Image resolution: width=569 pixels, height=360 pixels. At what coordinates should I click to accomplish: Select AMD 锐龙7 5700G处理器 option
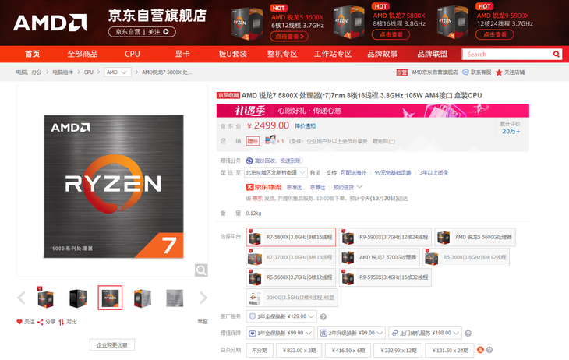coord(380,257)
